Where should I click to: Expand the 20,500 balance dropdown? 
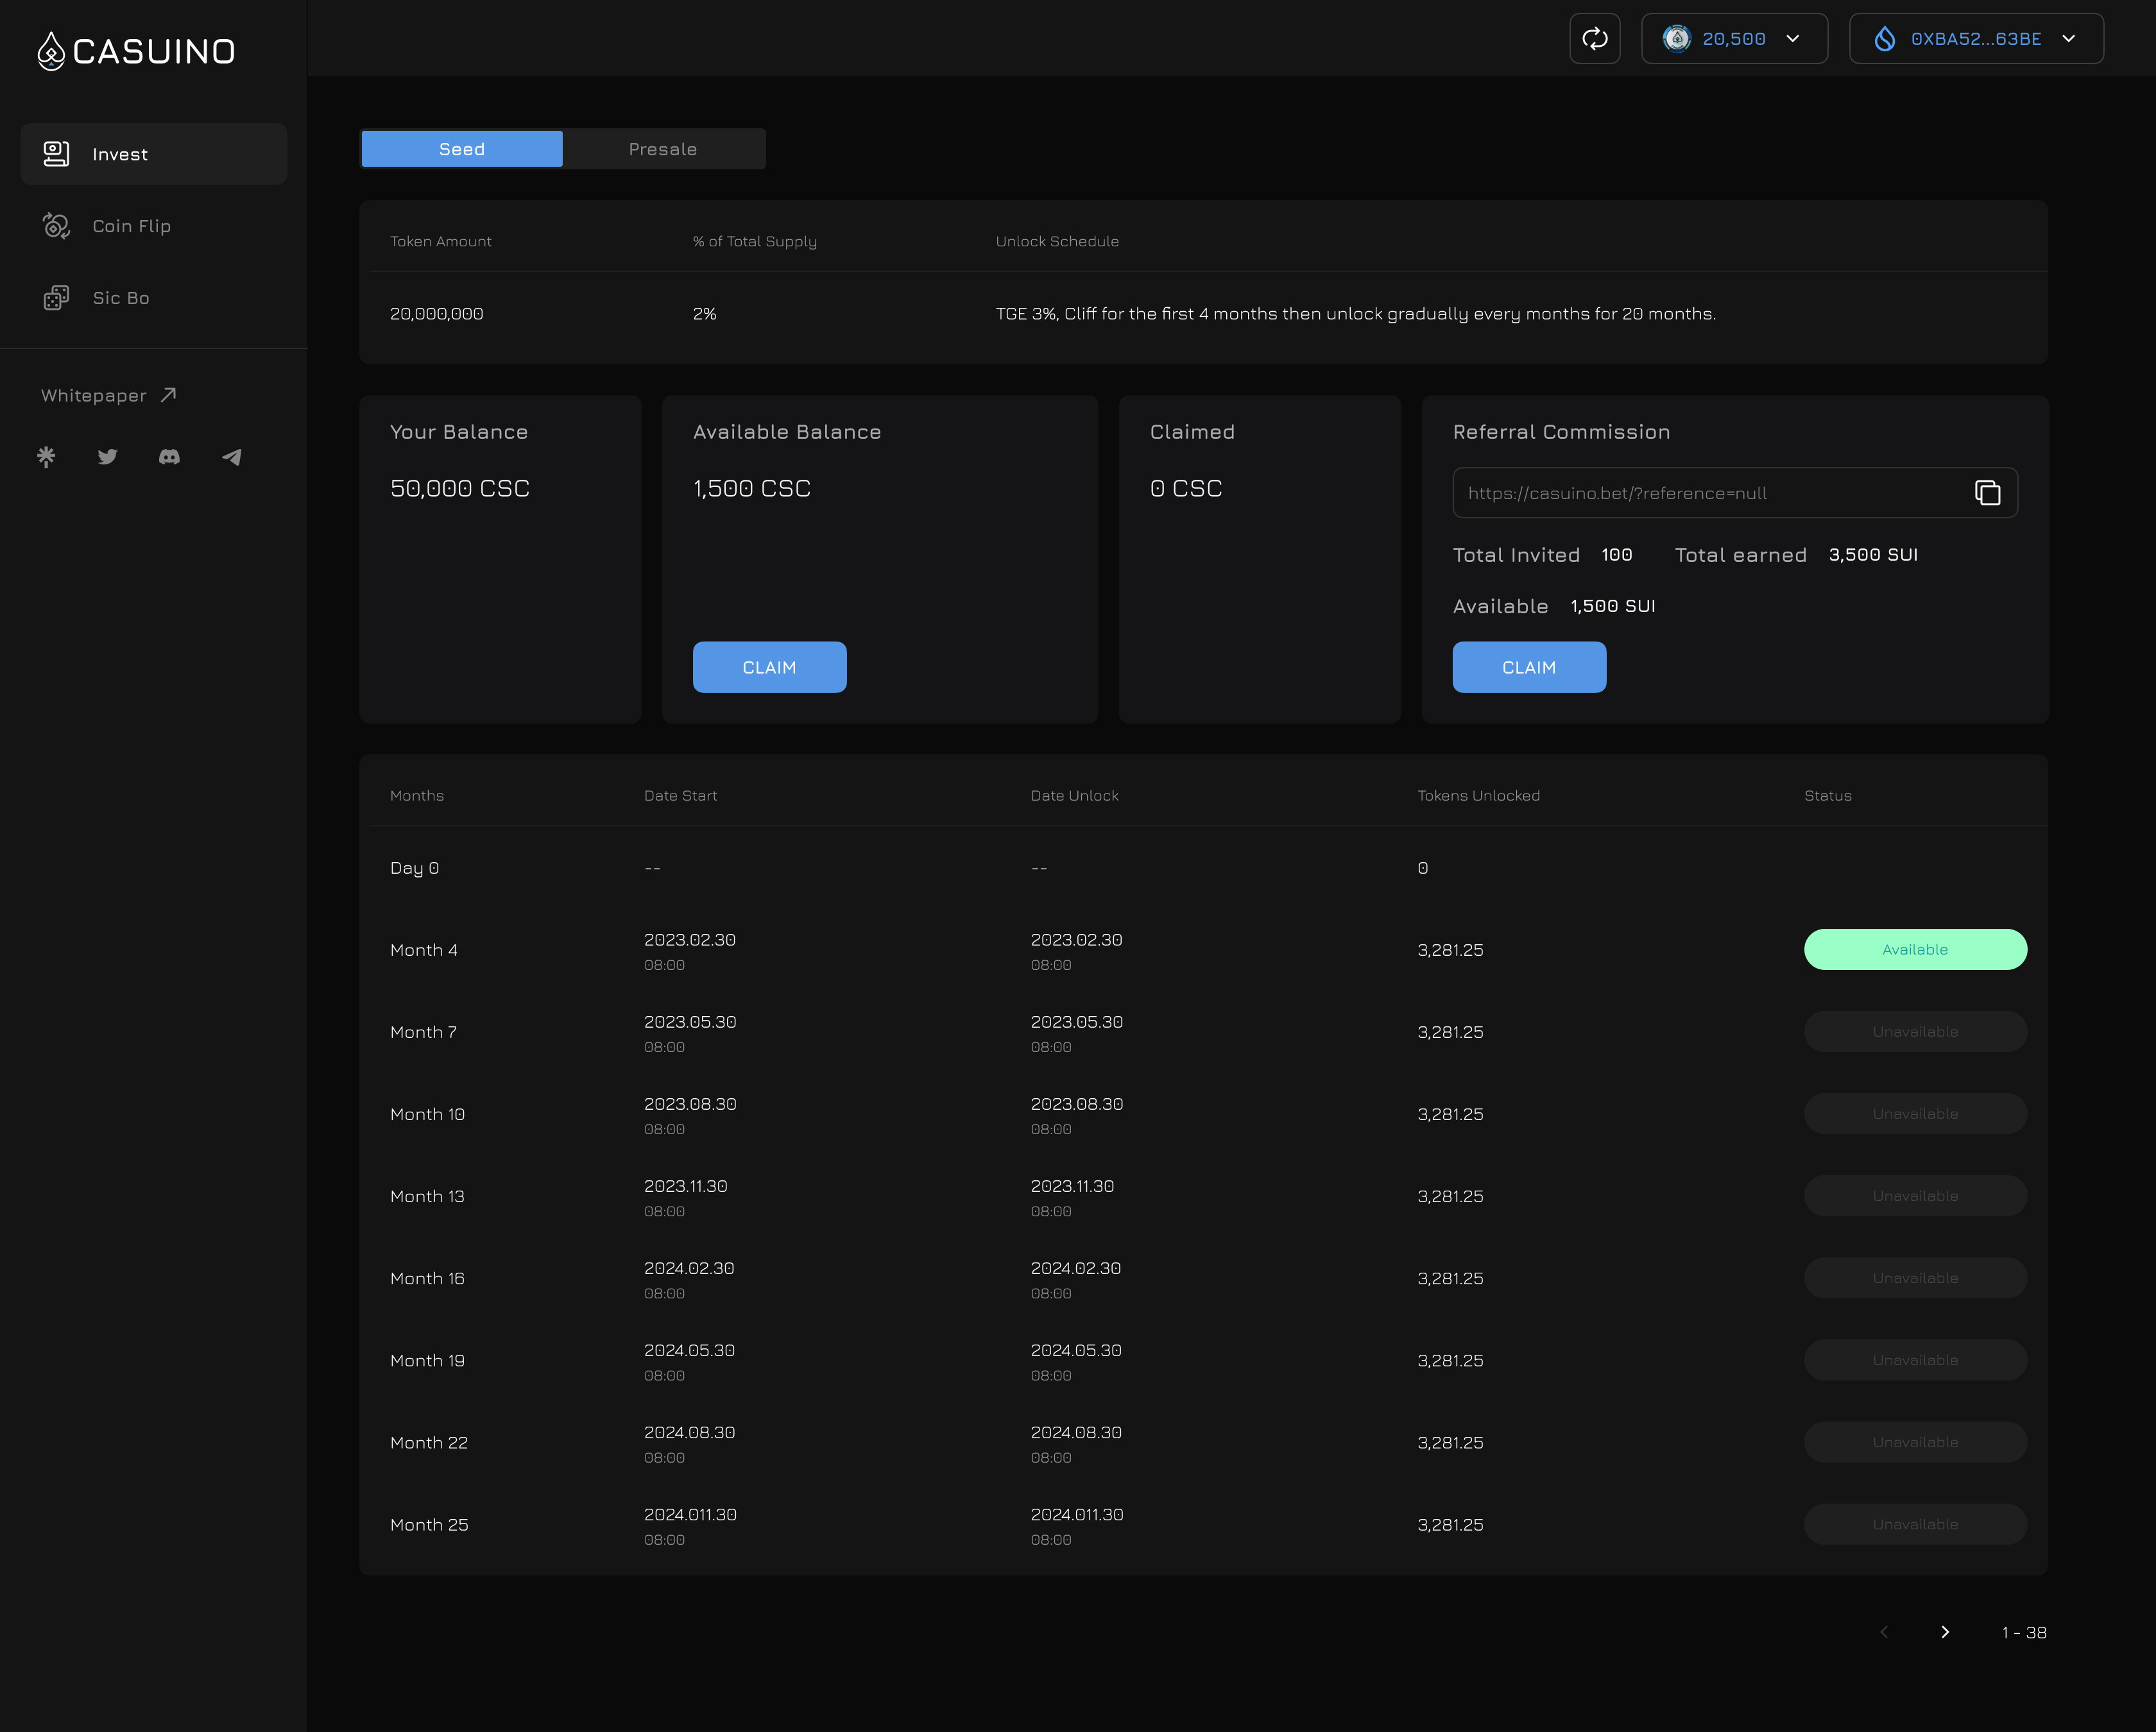(1734, 39)
